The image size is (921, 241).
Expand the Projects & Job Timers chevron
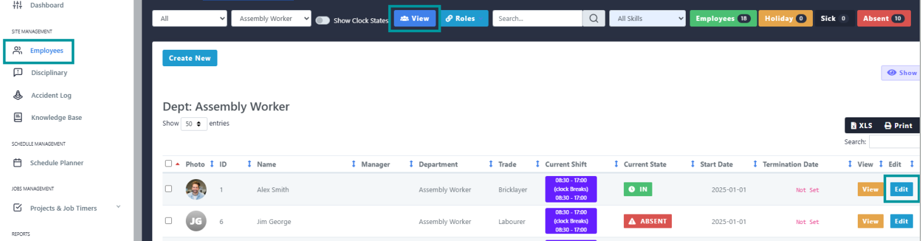(118, 207)
